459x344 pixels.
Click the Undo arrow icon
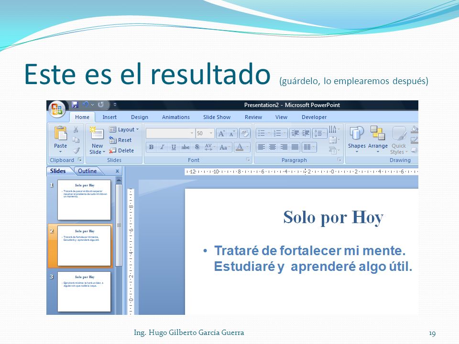click(x=86, y=105)
